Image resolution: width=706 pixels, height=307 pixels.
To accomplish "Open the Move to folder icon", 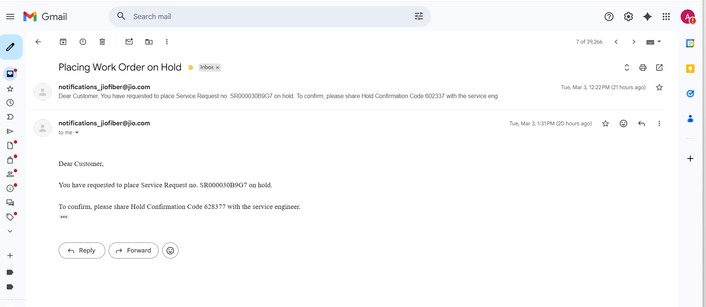I will click(149, 42).
